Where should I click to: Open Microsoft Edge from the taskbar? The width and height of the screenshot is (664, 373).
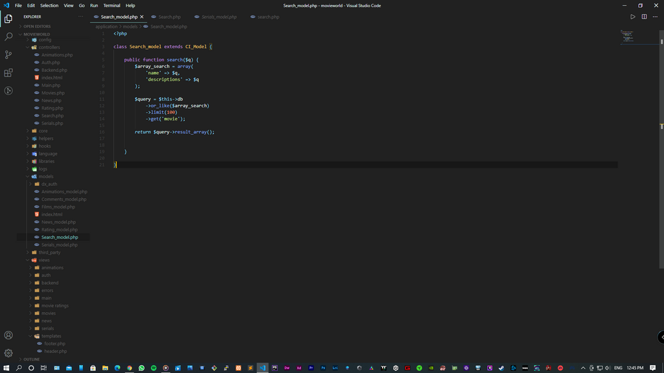click(117, 368)
